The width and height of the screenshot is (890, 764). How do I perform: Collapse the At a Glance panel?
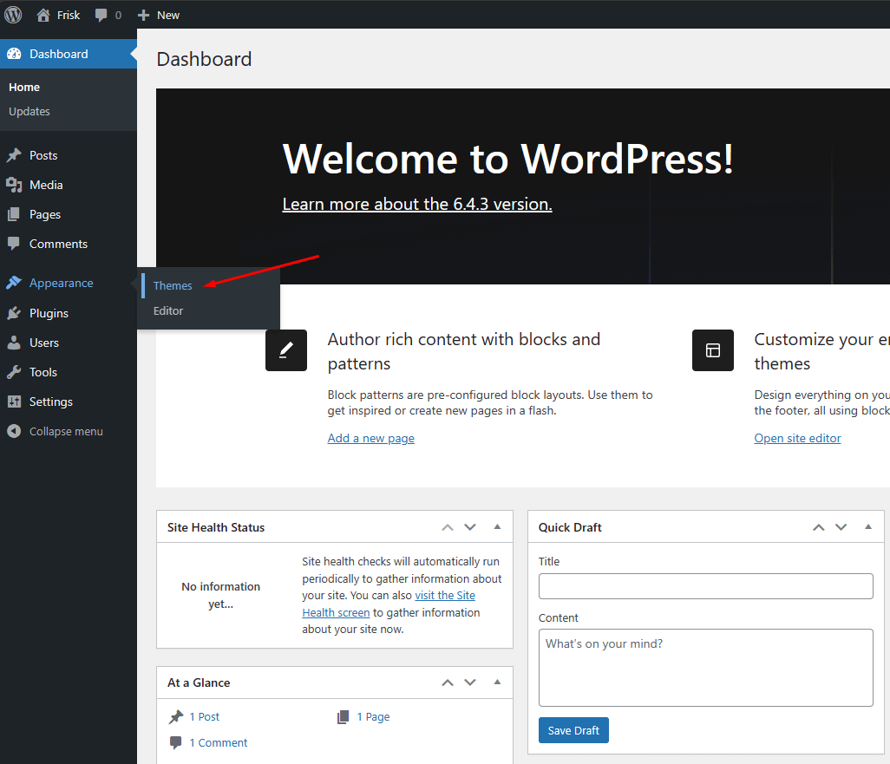[x=497, y=682]
